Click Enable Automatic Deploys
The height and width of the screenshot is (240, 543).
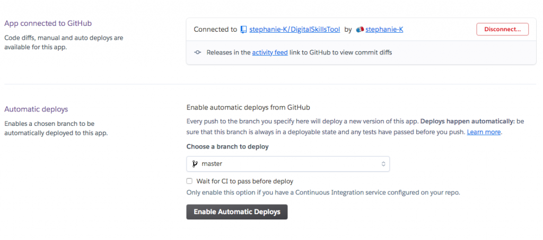tap(237, 212)
